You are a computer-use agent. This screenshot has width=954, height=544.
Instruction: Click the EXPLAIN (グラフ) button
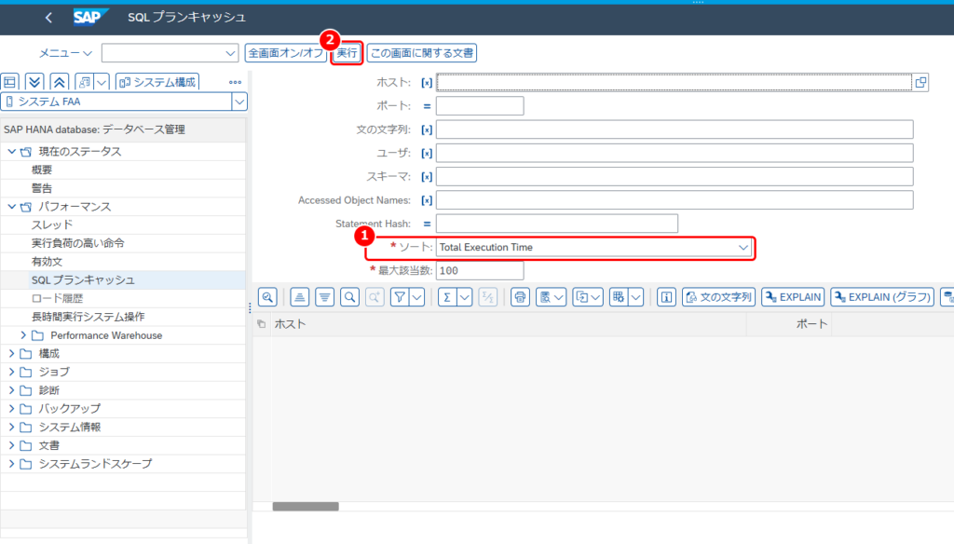click(x=882, y=297)
